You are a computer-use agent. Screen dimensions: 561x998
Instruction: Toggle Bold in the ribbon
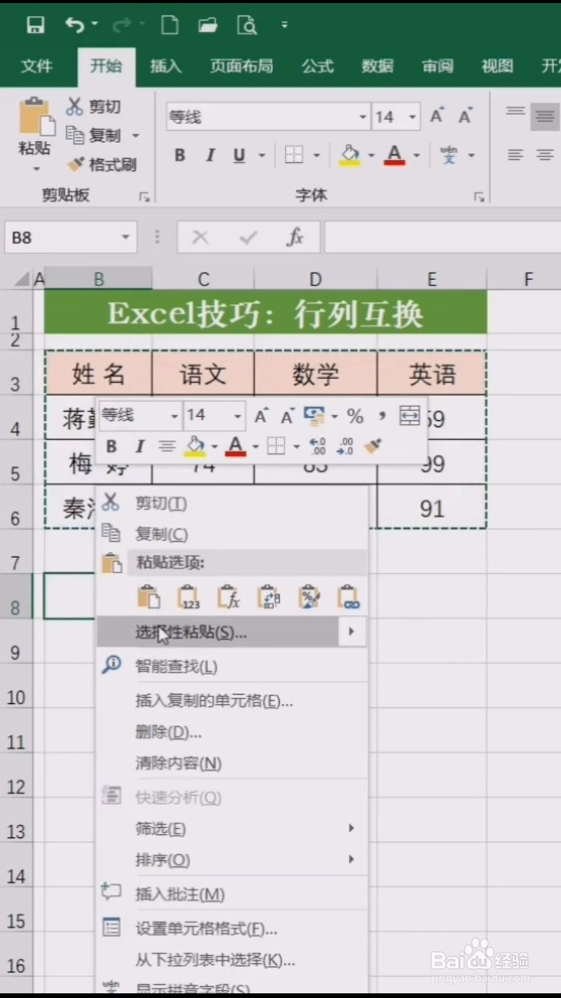pyautogui.click(x=180, y=156)
